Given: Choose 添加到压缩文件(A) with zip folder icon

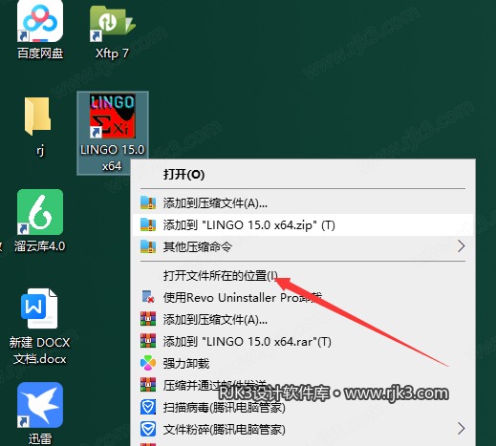Looking at the screenshot, I should (303, 202).
